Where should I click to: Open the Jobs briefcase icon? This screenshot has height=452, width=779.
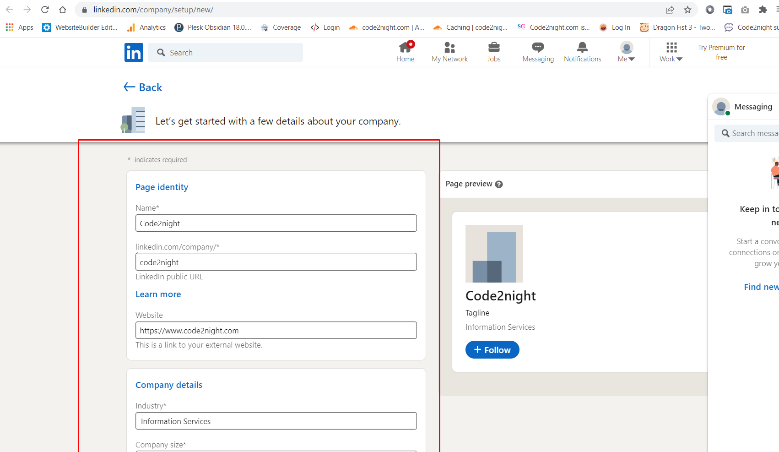[x=494, y=52]
